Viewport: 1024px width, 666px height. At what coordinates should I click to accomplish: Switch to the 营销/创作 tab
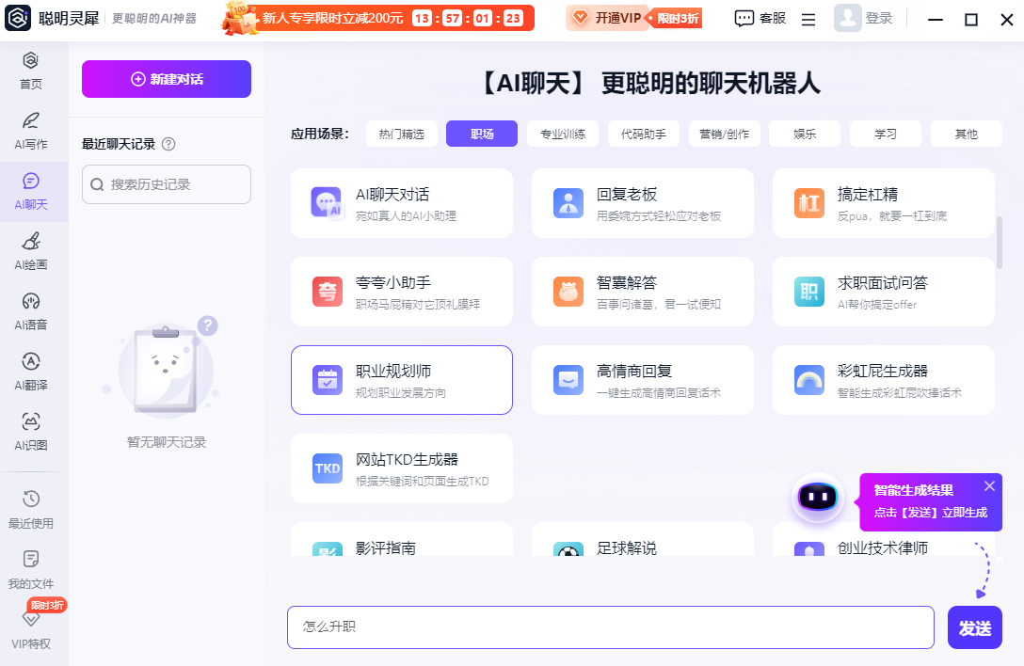tap(725, 135)
